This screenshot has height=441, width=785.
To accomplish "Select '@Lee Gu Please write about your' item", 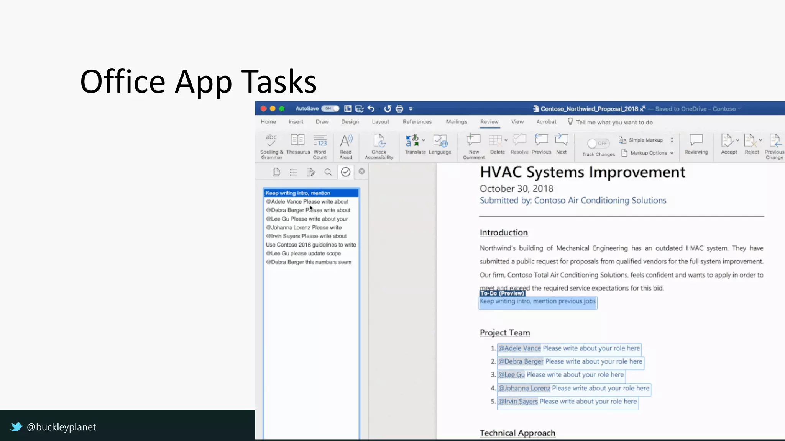I will (311, 219).
